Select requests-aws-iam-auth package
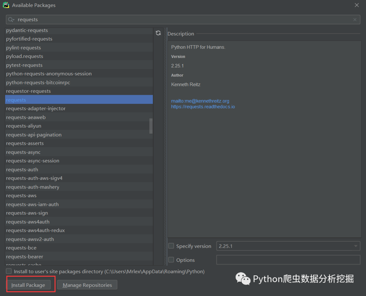This screenshot has height=296, width=366. click(79, 204)
